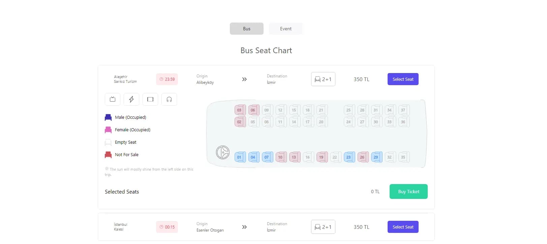
Task: Select empty seat 05
Action: coord(253,122)
